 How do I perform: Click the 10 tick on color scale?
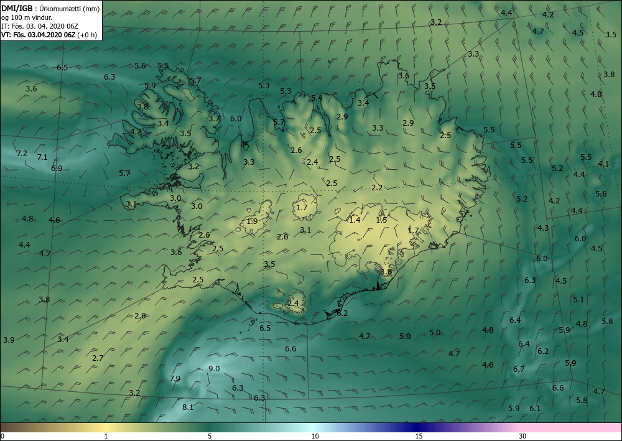315,436
